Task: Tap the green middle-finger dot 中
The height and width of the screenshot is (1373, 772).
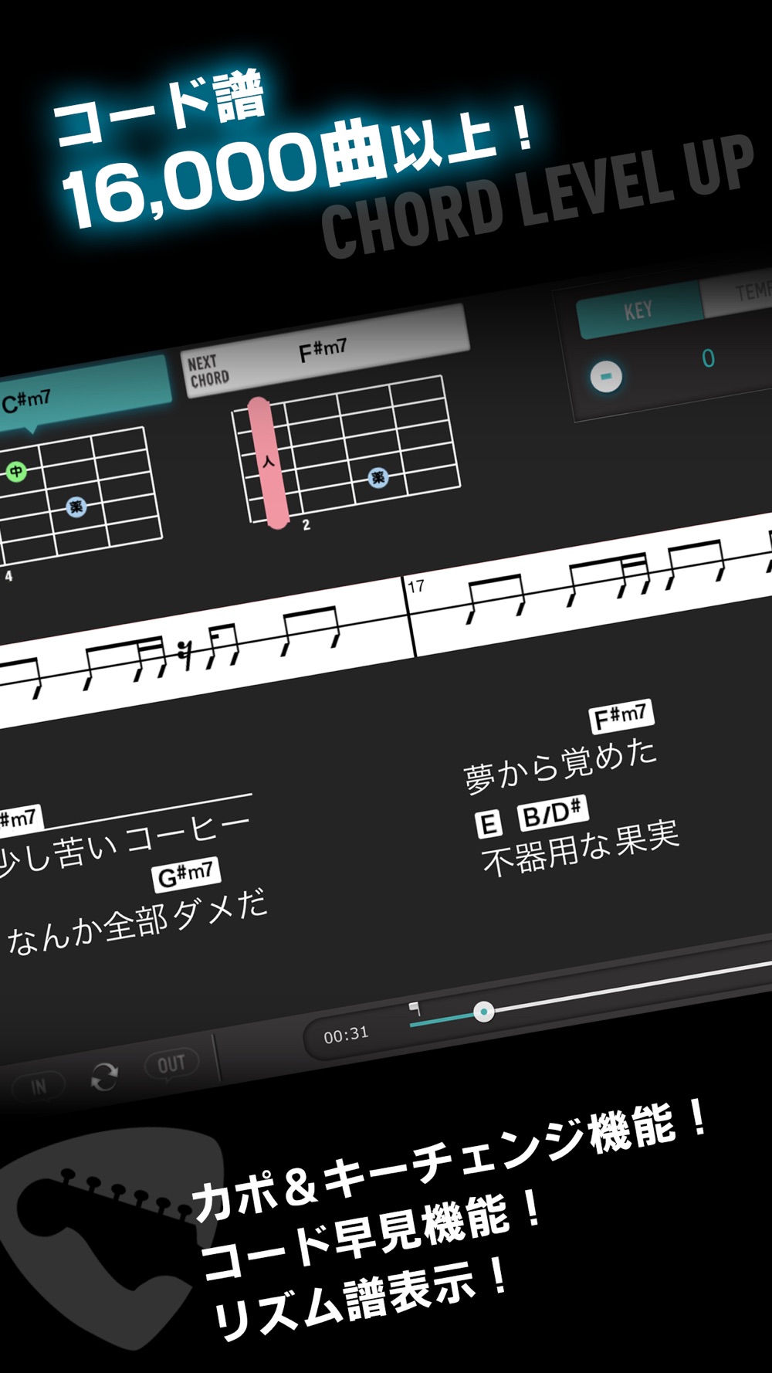Action: pos(15,471)
